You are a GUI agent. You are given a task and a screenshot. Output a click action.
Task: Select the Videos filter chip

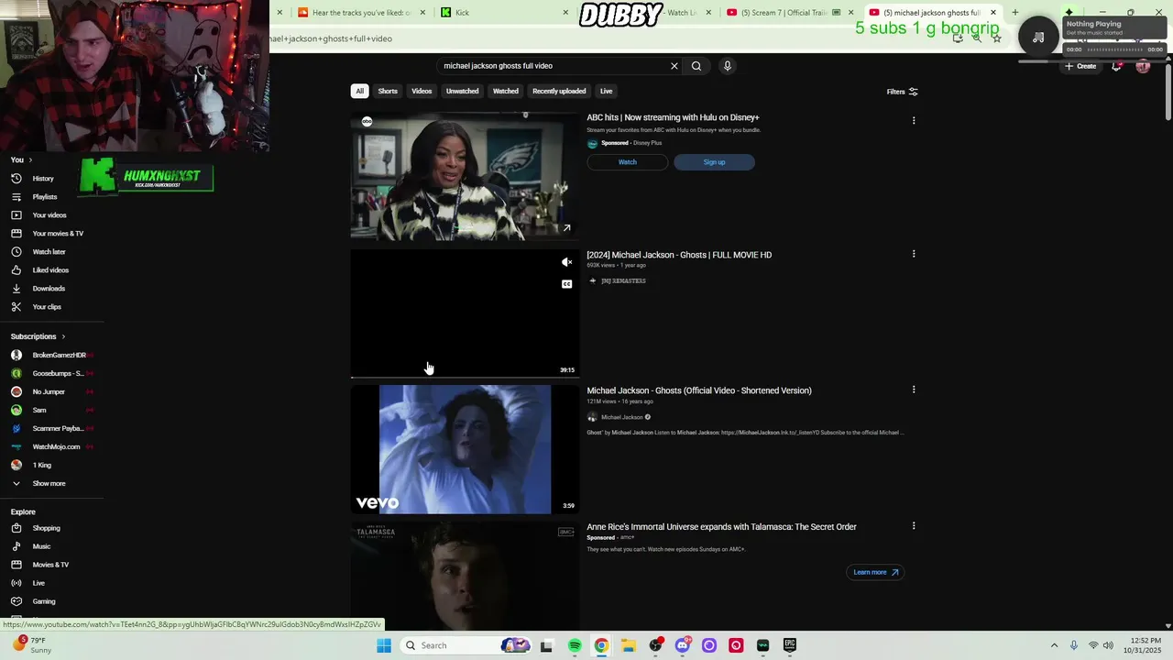tap(422, 91)
